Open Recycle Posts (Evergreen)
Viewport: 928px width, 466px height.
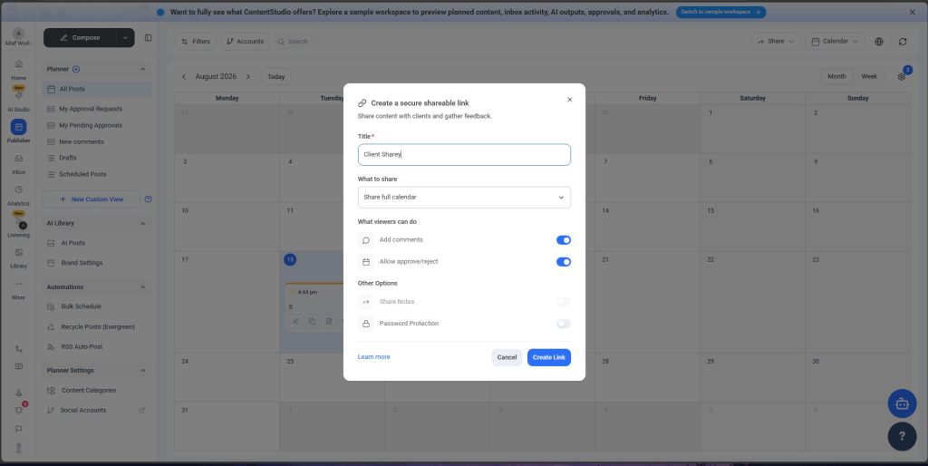point(97,327)
